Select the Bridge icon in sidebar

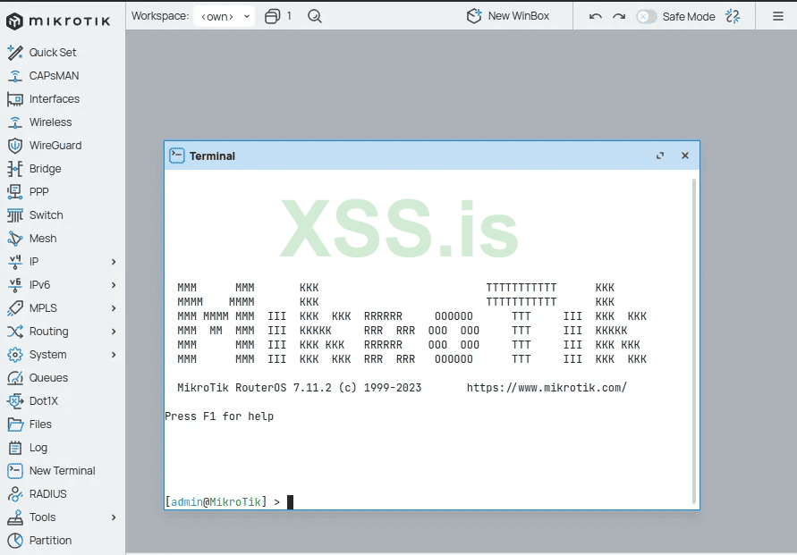(x=15, y=169)
